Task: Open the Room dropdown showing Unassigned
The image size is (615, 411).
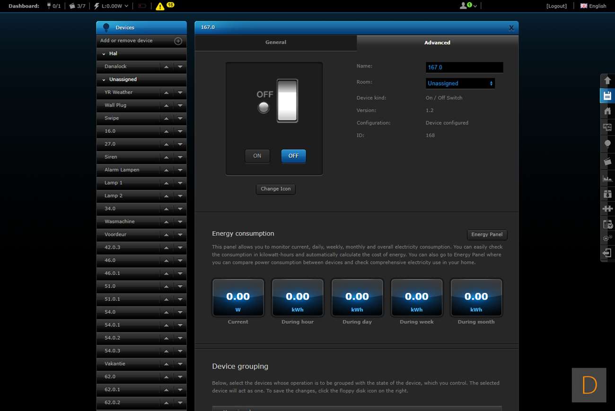Action: 460,84
